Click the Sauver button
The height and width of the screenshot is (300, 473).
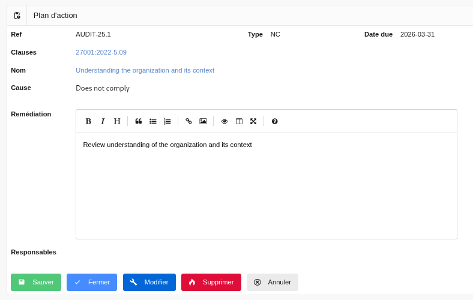pyautogui.click(x=36, y=282)
